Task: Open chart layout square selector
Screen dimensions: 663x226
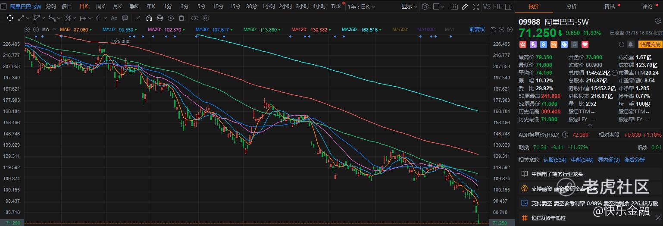Action: pos(439,6)
